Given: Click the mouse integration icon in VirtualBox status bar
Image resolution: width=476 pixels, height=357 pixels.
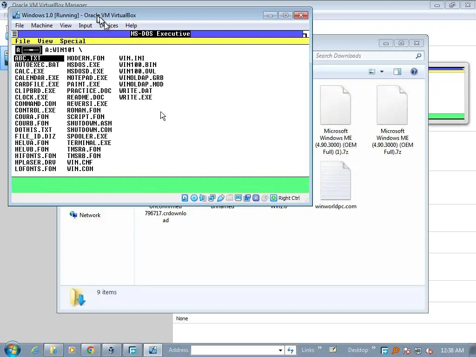Looking at the screenshot, I should 264,198.
